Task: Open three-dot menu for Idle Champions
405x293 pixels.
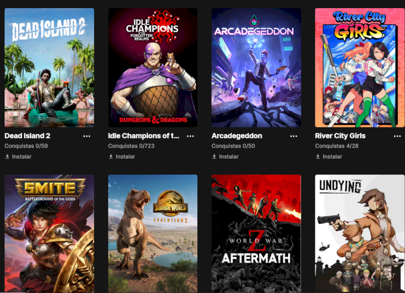Action: tap(190, 136)
